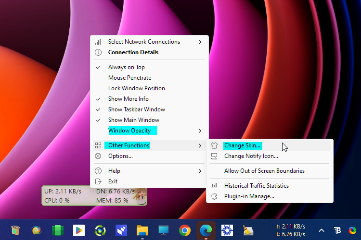Expand the Help submenu arrow
361x240 pixels.
click(200, 171)
